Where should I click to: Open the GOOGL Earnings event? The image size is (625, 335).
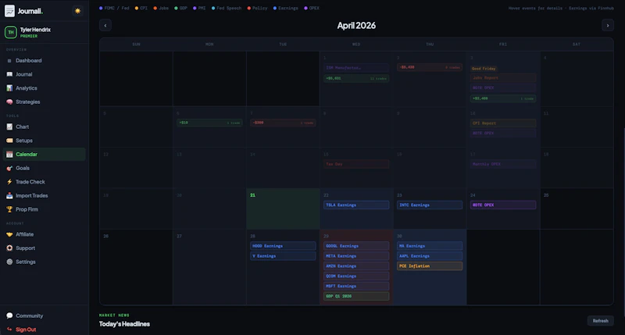(356, 246)
